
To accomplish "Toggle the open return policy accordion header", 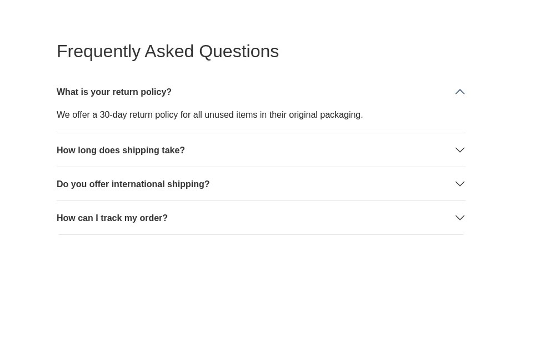I will tap(261, 92).
